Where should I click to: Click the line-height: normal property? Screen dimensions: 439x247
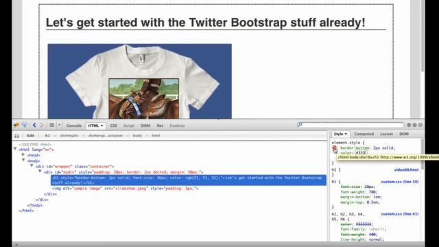click(x=362, y=239)
